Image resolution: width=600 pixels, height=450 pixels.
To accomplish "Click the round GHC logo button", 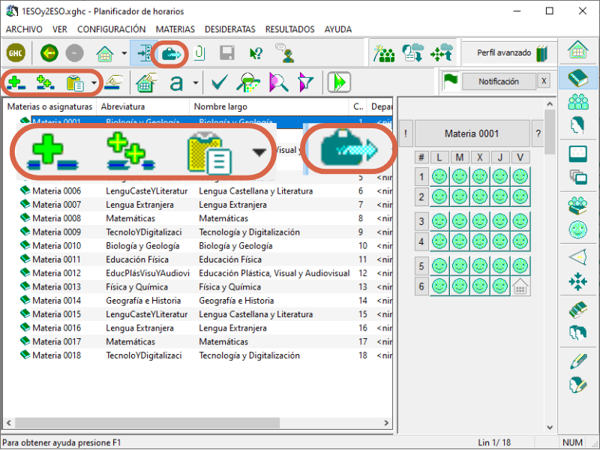I will click(16, 52).
